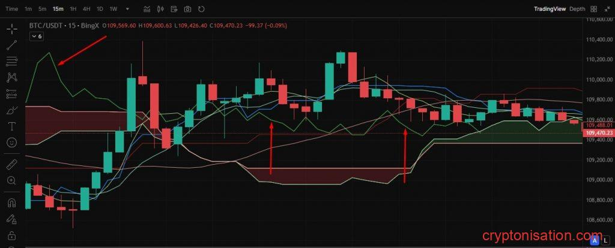Open the emoji icons tool
This screenshot has height=248, width=615.
pos(12,143)
